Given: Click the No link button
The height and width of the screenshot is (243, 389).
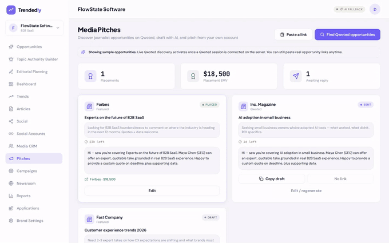Looking at the screenshot, I should 340,179.
